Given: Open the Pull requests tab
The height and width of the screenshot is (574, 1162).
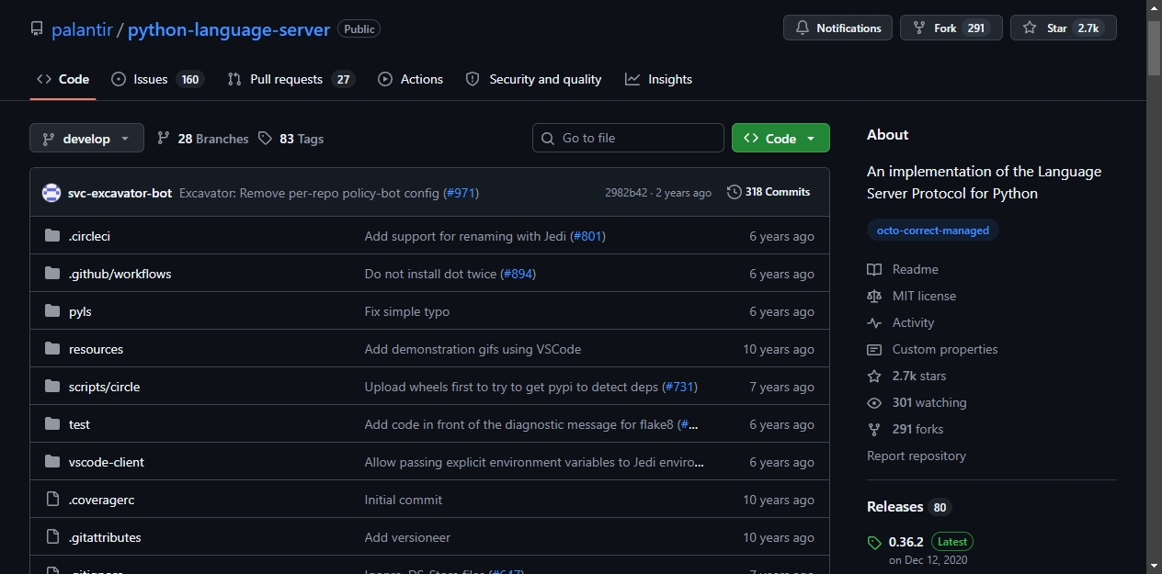Looking at the screenshot, I should 290,79.
